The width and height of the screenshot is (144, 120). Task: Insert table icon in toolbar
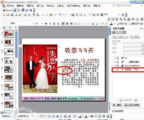pos(77,15)
